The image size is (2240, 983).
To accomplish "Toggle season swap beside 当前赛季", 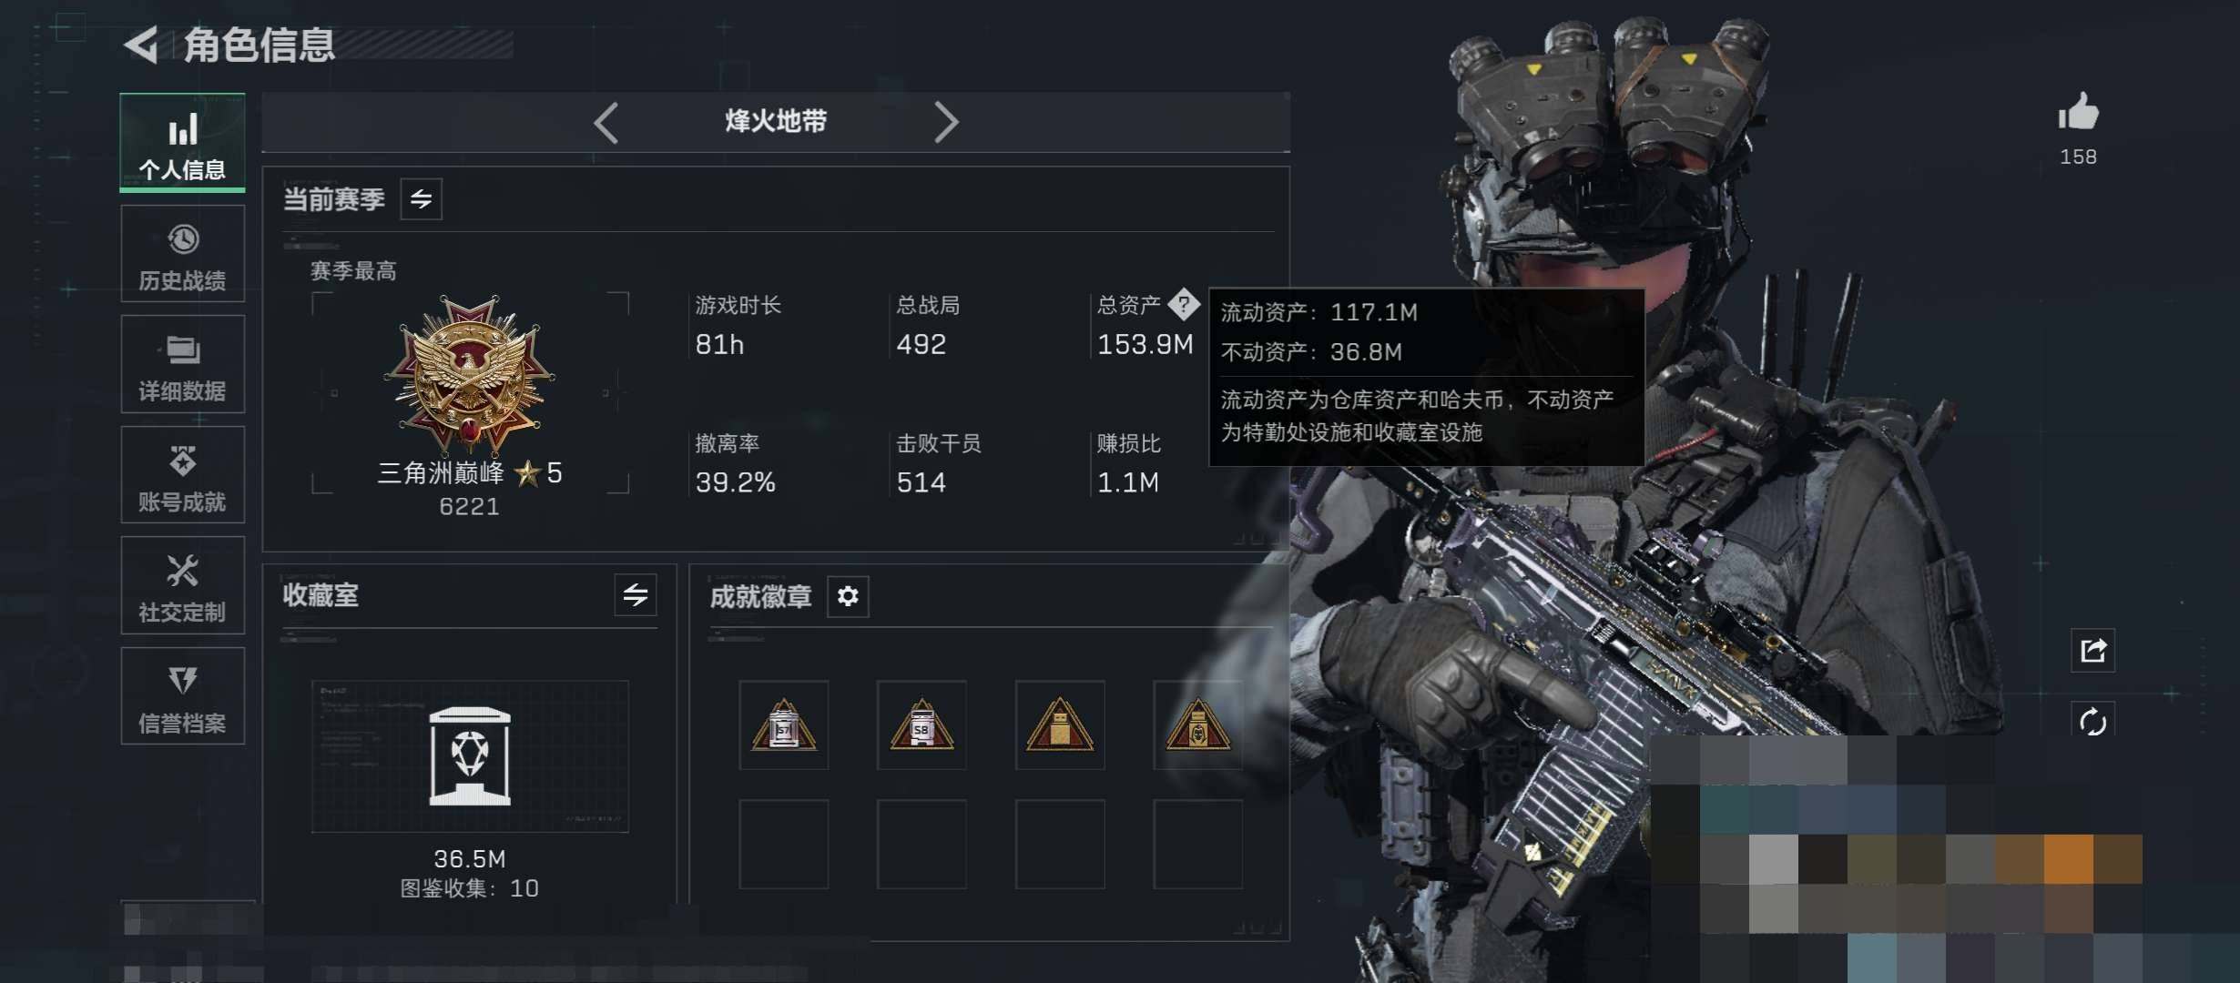I will 421,198.
